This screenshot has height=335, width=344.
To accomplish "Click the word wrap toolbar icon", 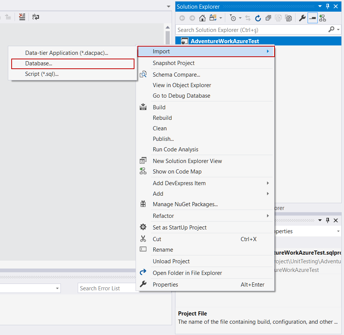I will point(36,17).
